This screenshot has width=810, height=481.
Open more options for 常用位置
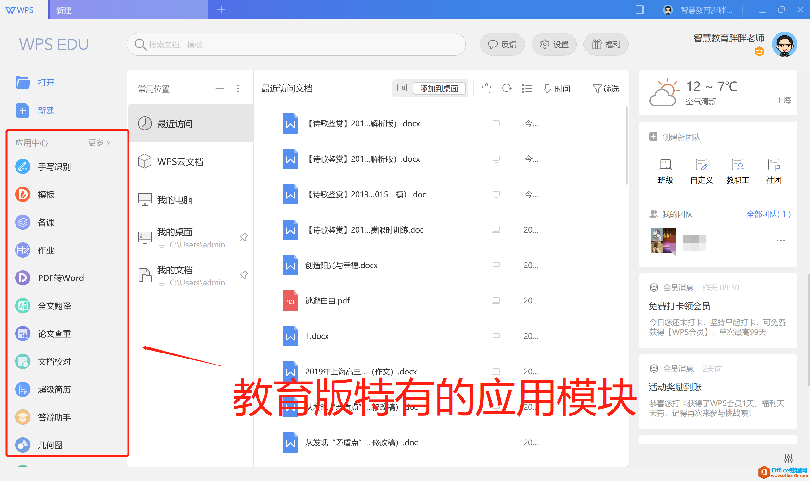coord(238,89)
